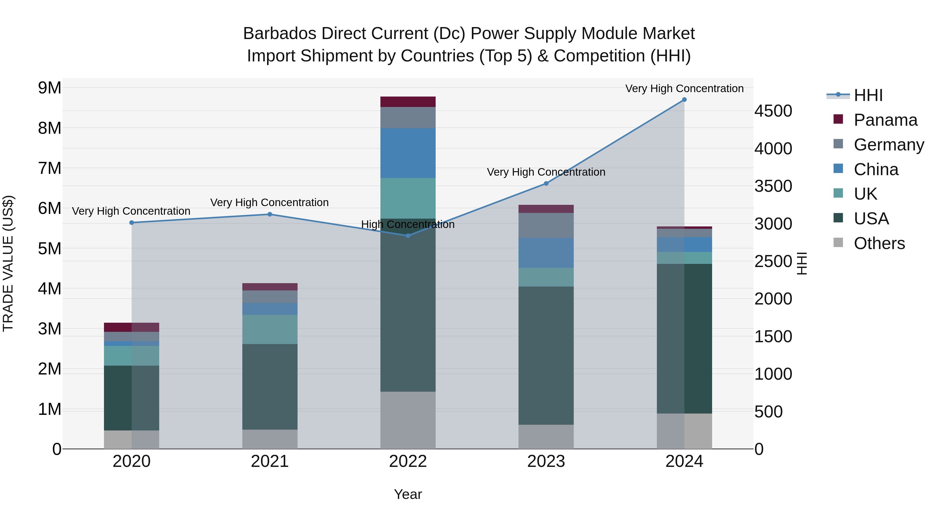Click the USA segment of 2020 bar
The height and width of the screenshot is (527, 938).
(132, 398)
